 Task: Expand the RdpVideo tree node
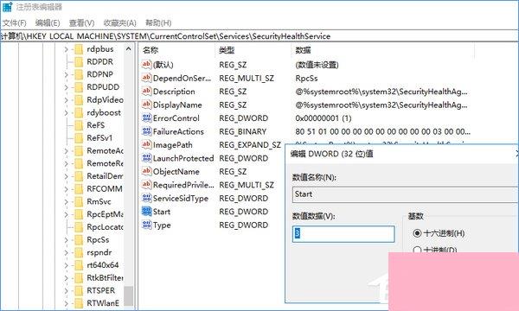point(66,100)
